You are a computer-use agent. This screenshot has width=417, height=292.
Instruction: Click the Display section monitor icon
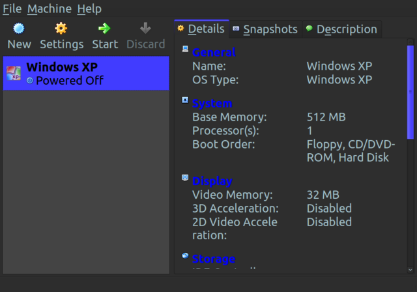click(185, 178)
